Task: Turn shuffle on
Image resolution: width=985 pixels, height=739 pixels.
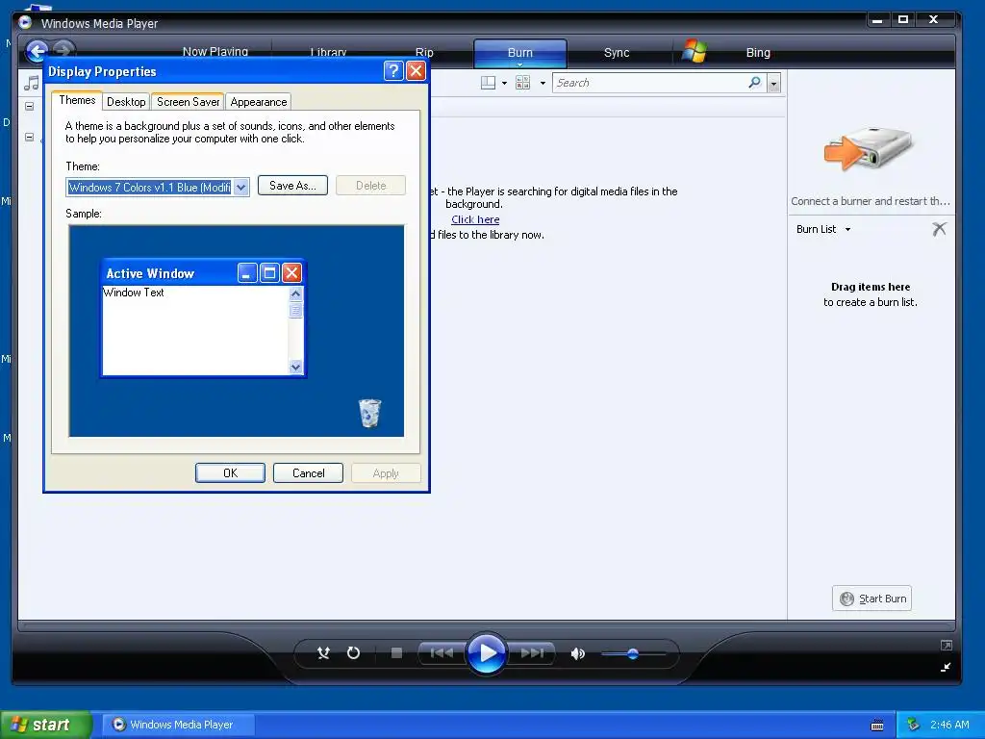Action: (323, 653)
